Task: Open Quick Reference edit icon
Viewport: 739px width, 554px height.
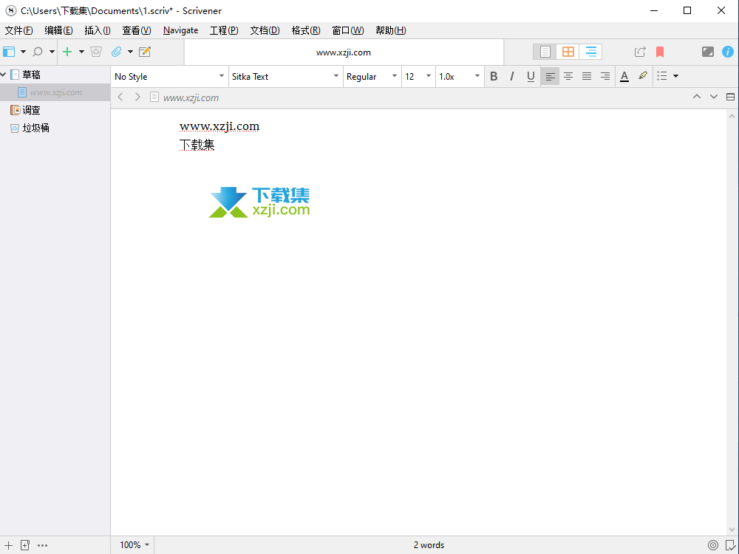Action: pyautogui.click(x=145, y=52)
